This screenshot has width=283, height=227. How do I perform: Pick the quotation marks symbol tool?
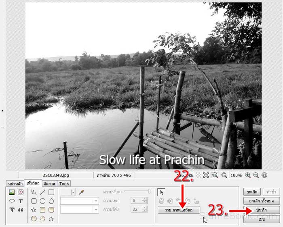pyautogui.click(x=21, y=210)
